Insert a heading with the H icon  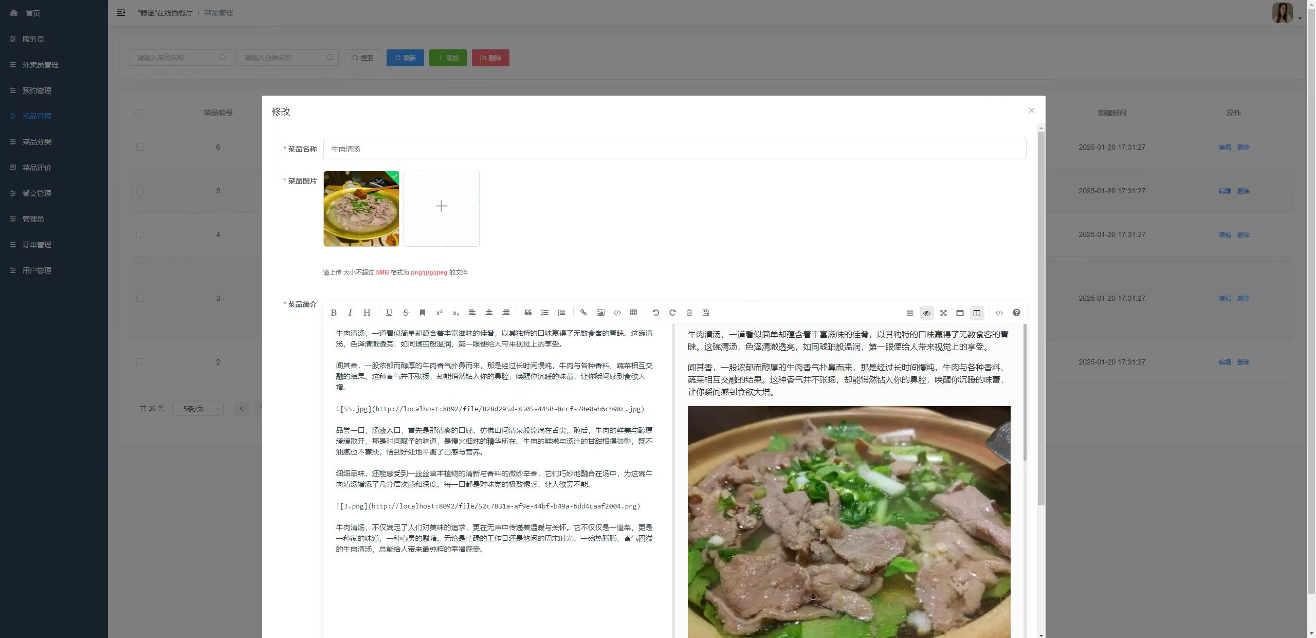click(x=367, y=313)
